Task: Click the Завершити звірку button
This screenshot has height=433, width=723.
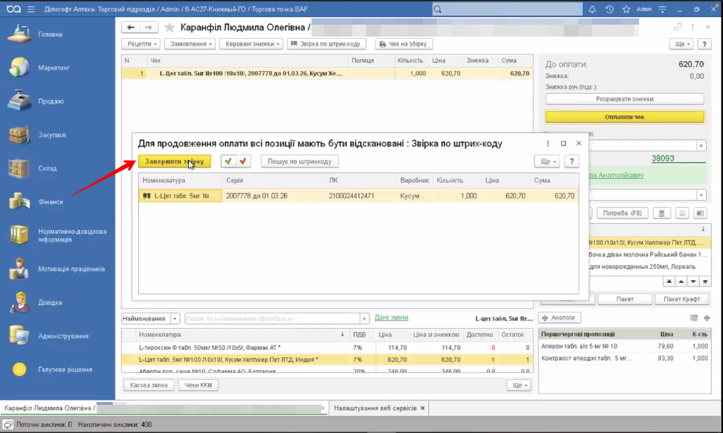Action: [x=174, y=161]
